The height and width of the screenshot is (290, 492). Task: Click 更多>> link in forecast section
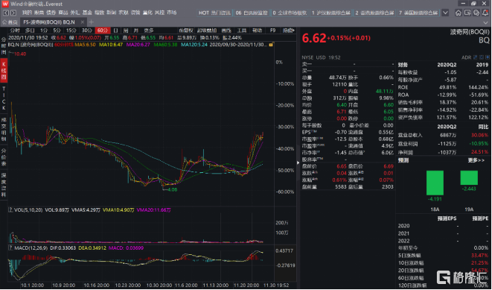(x=476, y=160)
